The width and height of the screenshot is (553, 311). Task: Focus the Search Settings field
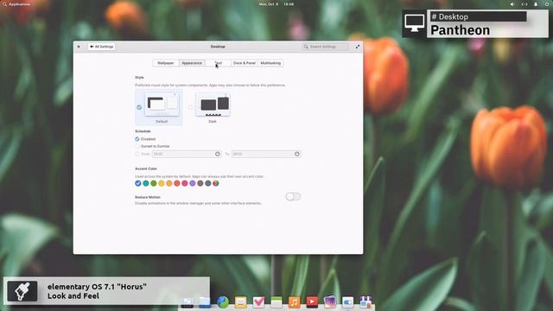325,47
